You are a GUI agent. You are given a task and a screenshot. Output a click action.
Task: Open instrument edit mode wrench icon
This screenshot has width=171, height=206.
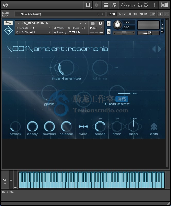pos(8,23)
